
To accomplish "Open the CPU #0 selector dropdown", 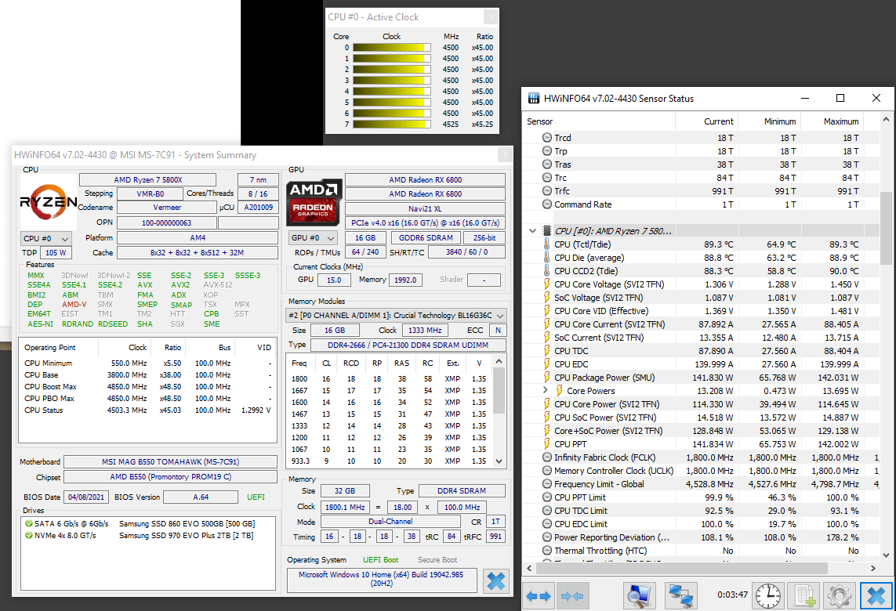I will (x=46, y=239).
